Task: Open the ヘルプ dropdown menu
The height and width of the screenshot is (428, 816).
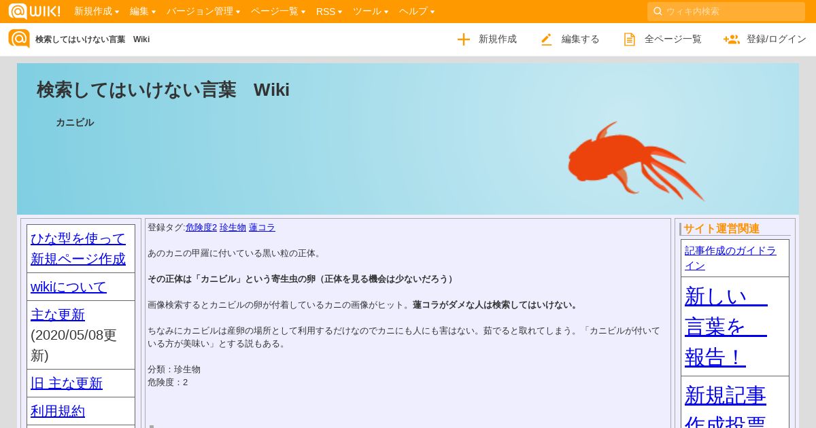Action: pos(417,12)
